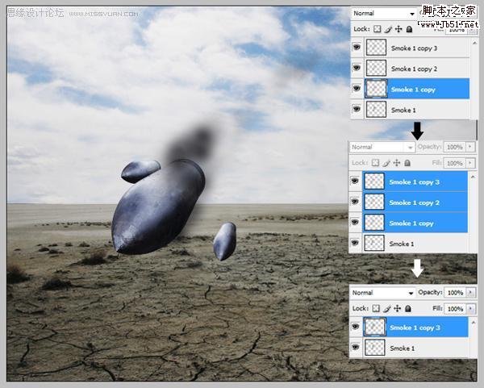Screen dimensions: 484x388
Task: Expand Fill value arrow in middle panel
Action: tap(471, 163)
